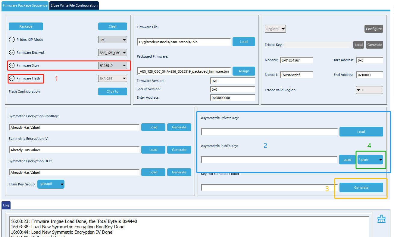Click the Enter Address input field
The image size is (394, 237).
point(233,97)
